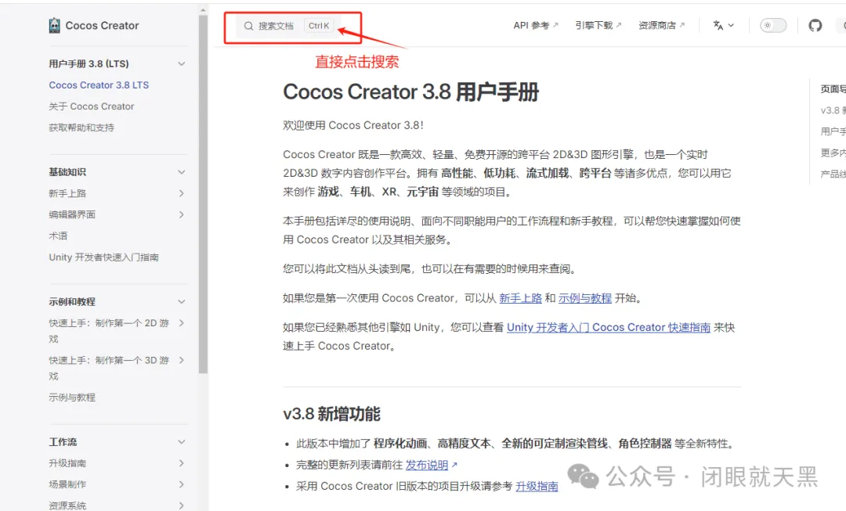Toggle the light/dark theme switch
The width and height of the screenshot is (846, 511).
pos(773,25)
